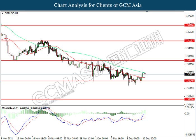The image size is (196, 140).
Task: Click the 19 Nov 08:00 time axis label
Action: coord(55,138)
